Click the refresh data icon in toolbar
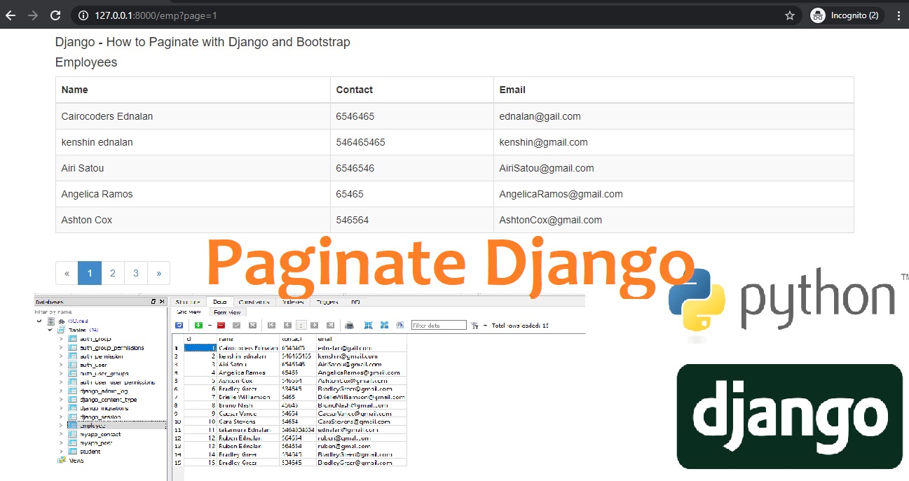Viewport: 909px width, 481px height. click(x=178, y=325)
